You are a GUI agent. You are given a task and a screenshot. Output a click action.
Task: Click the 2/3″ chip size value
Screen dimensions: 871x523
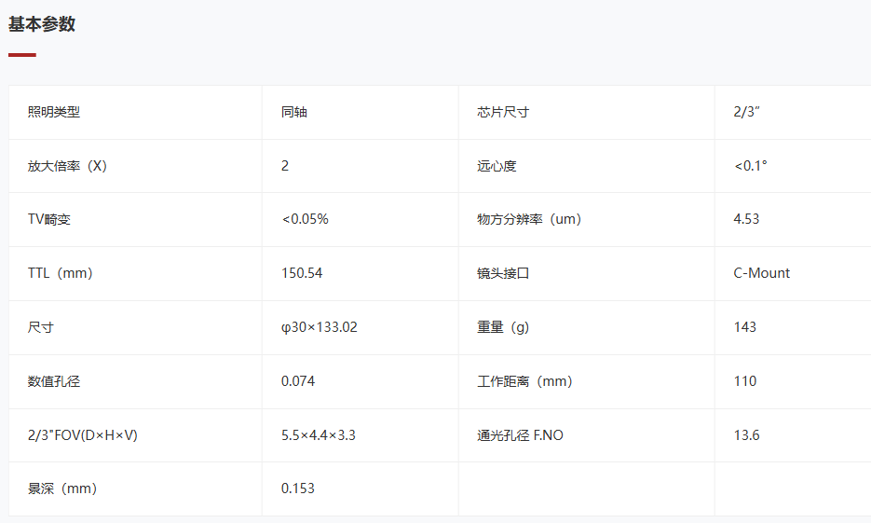coord(746,112)
